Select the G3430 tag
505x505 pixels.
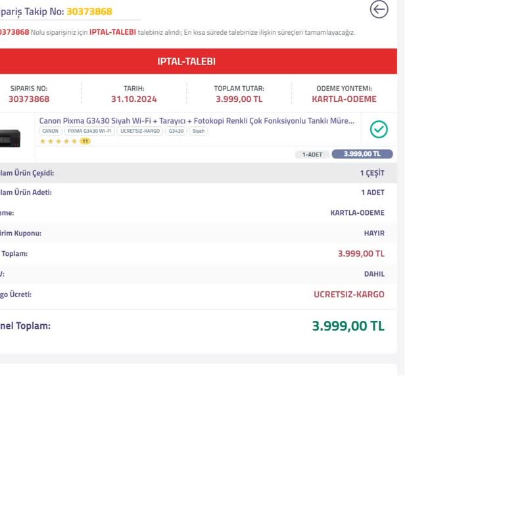176,131
